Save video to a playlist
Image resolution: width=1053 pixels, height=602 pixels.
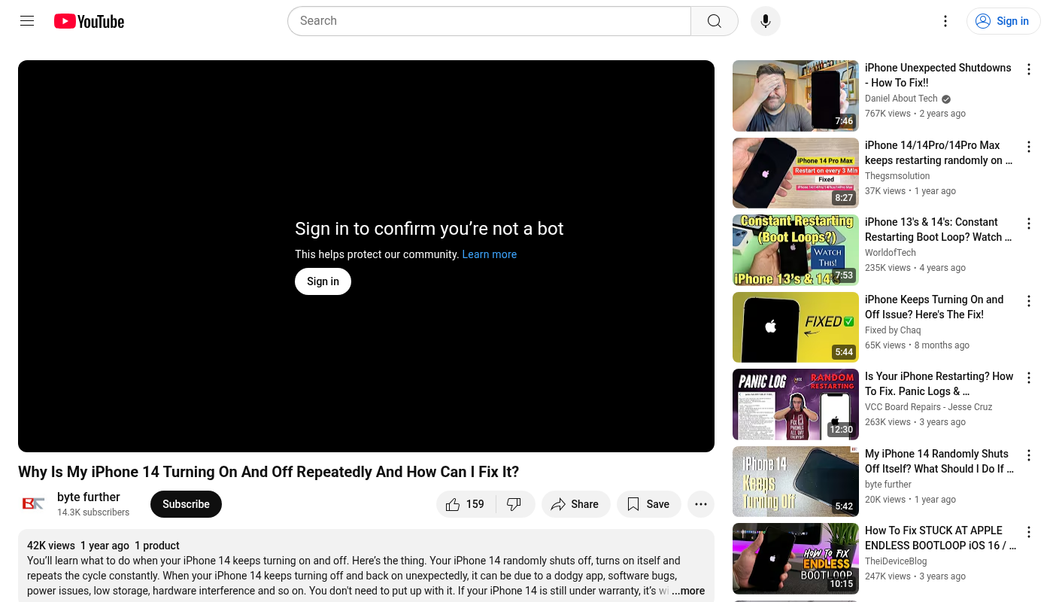point(648,504)
